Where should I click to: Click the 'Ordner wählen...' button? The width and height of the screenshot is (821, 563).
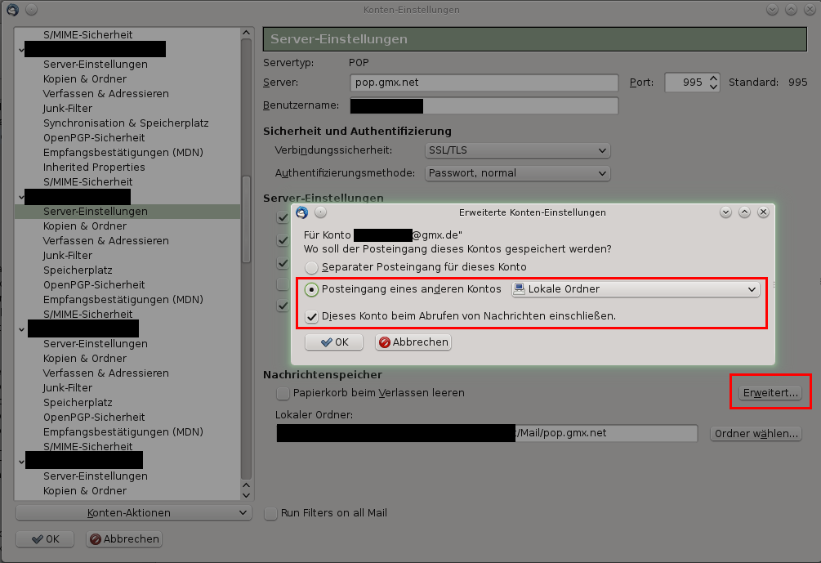(756, 434)
